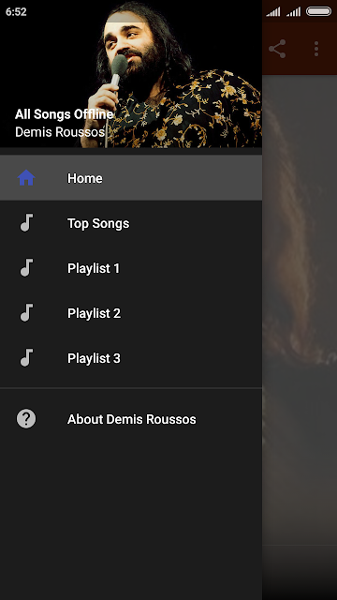Tap the blue Home icon
337x600 pixels.
pyautogui.click(x=26, y=178)
